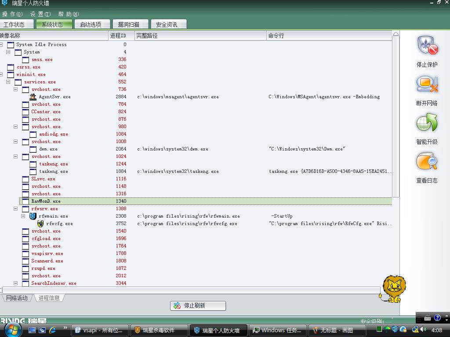
Task: Switch to 无标题 - 画图 taskbar button
Action: [337, 330]
